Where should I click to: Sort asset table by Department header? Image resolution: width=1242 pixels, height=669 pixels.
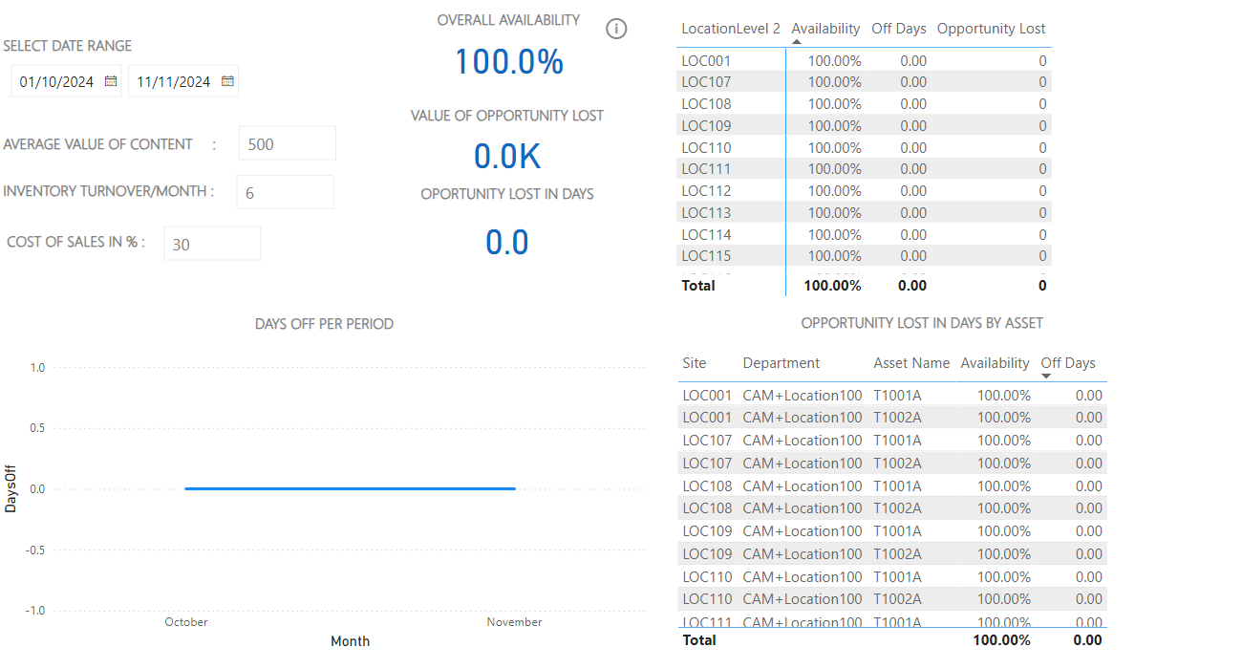click(x=781, y=363)
